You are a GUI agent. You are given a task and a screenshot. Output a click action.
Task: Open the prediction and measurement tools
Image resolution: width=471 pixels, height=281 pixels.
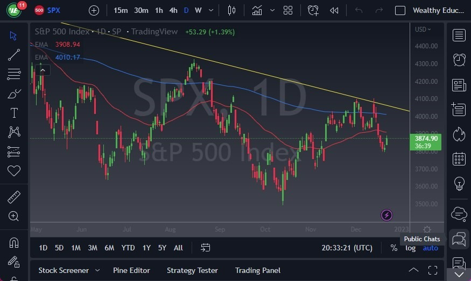14,152
